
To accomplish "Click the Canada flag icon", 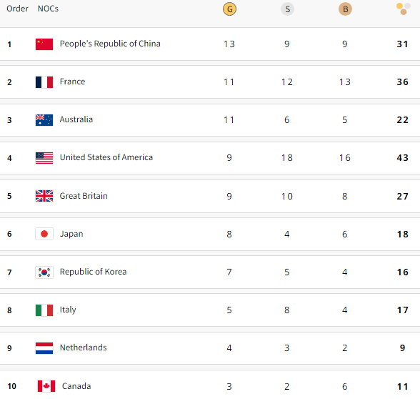I will 46,386.
